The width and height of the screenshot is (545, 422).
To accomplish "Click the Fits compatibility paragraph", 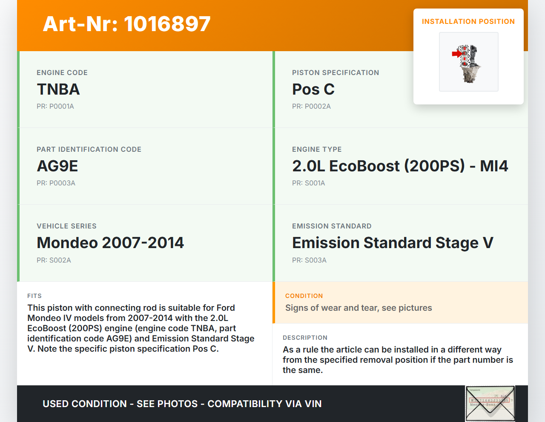I will click(141, 328).
